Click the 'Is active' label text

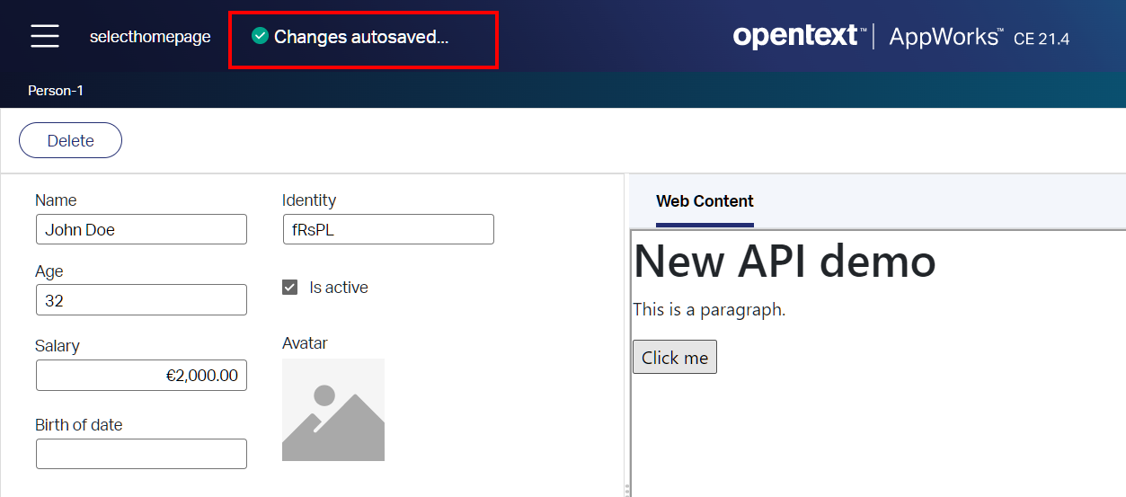point(339,288)
